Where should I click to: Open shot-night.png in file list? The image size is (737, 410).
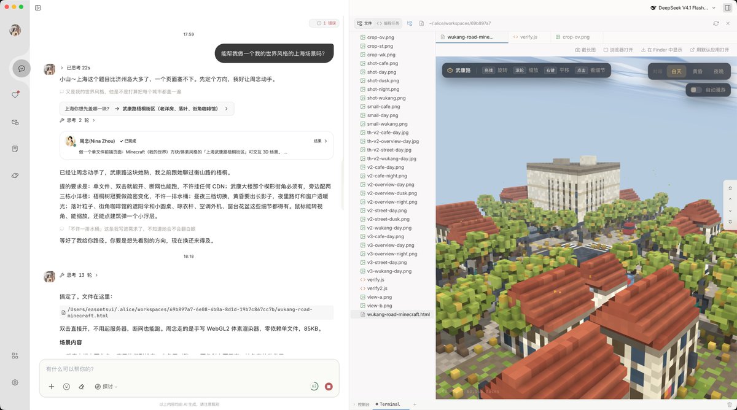383,89
